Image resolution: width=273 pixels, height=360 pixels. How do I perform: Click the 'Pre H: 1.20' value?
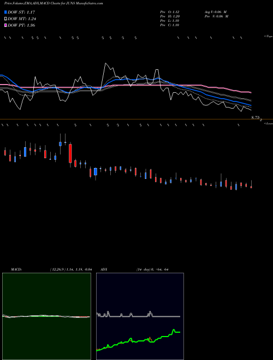(x=170, y=16)
